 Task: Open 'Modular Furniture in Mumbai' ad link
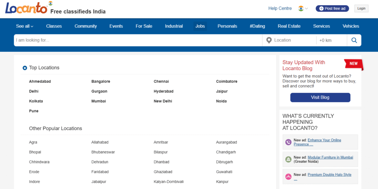pyautogui.click(x=330, y=157)
